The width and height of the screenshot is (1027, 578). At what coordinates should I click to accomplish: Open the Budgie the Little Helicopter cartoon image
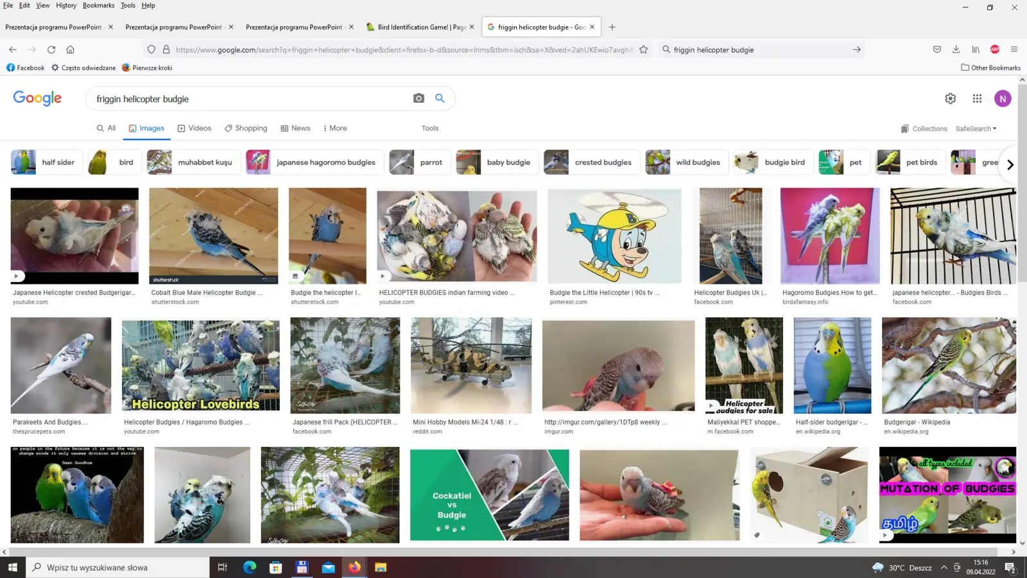[614, 236]
